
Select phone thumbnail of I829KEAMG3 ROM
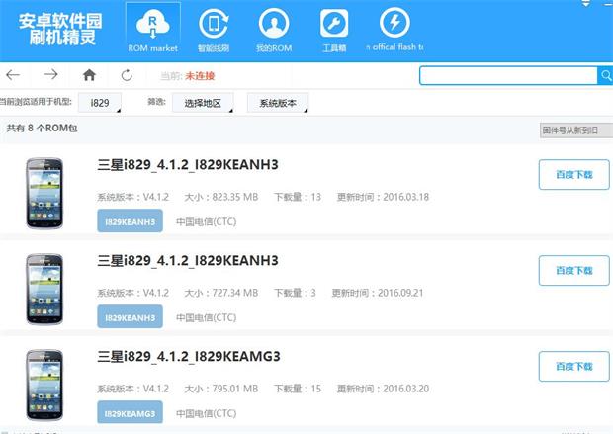coord(44,385)
